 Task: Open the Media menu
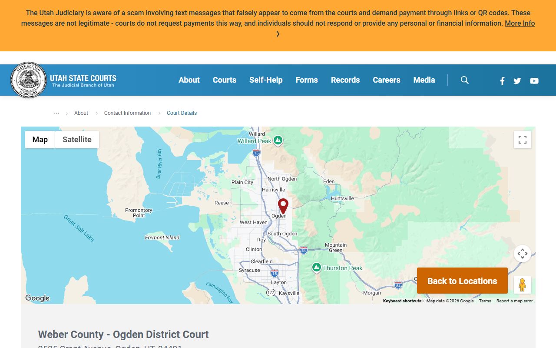[x=424, y=80]
